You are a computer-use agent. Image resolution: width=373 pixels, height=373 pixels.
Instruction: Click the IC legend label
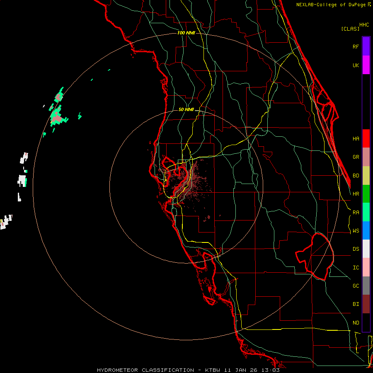[356, 268]
